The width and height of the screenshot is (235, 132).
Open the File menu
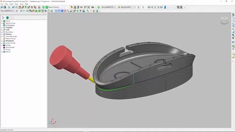coord(2,4)
